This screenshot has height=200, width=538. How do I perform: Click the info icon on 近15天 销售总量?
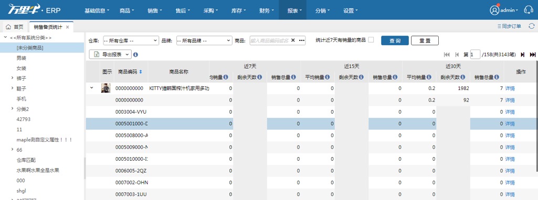click(395, 77)
